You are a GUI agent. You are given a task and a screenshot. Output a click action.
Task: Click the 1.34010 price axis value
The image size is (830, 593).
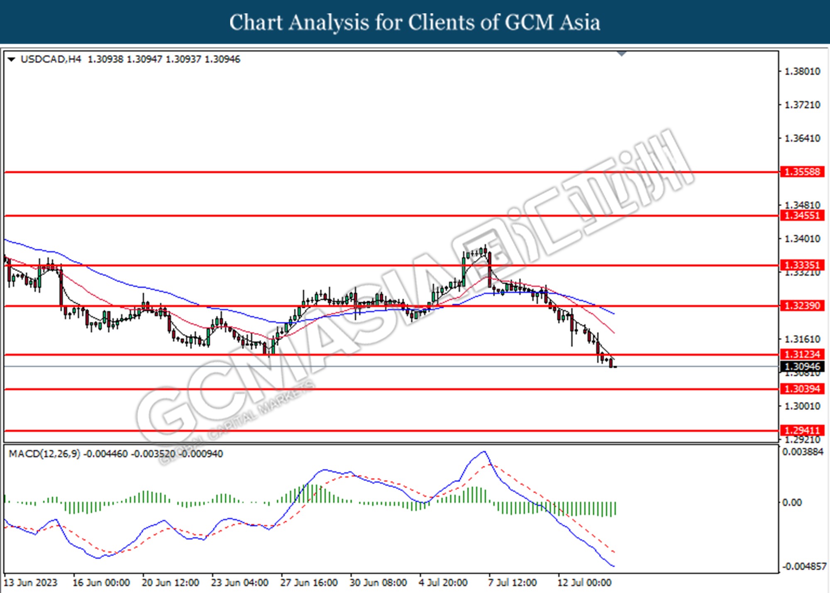(803, 239)
